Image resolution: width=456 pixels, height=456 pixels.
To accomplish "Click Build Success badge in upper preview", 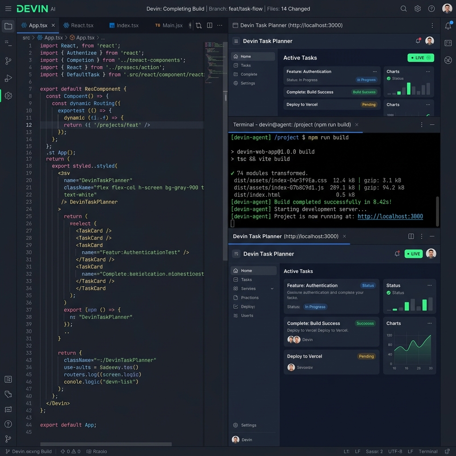I will (364, 92).
